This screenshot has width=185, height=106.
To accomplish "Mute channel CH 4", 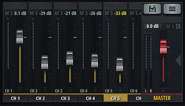I will 82,13.
